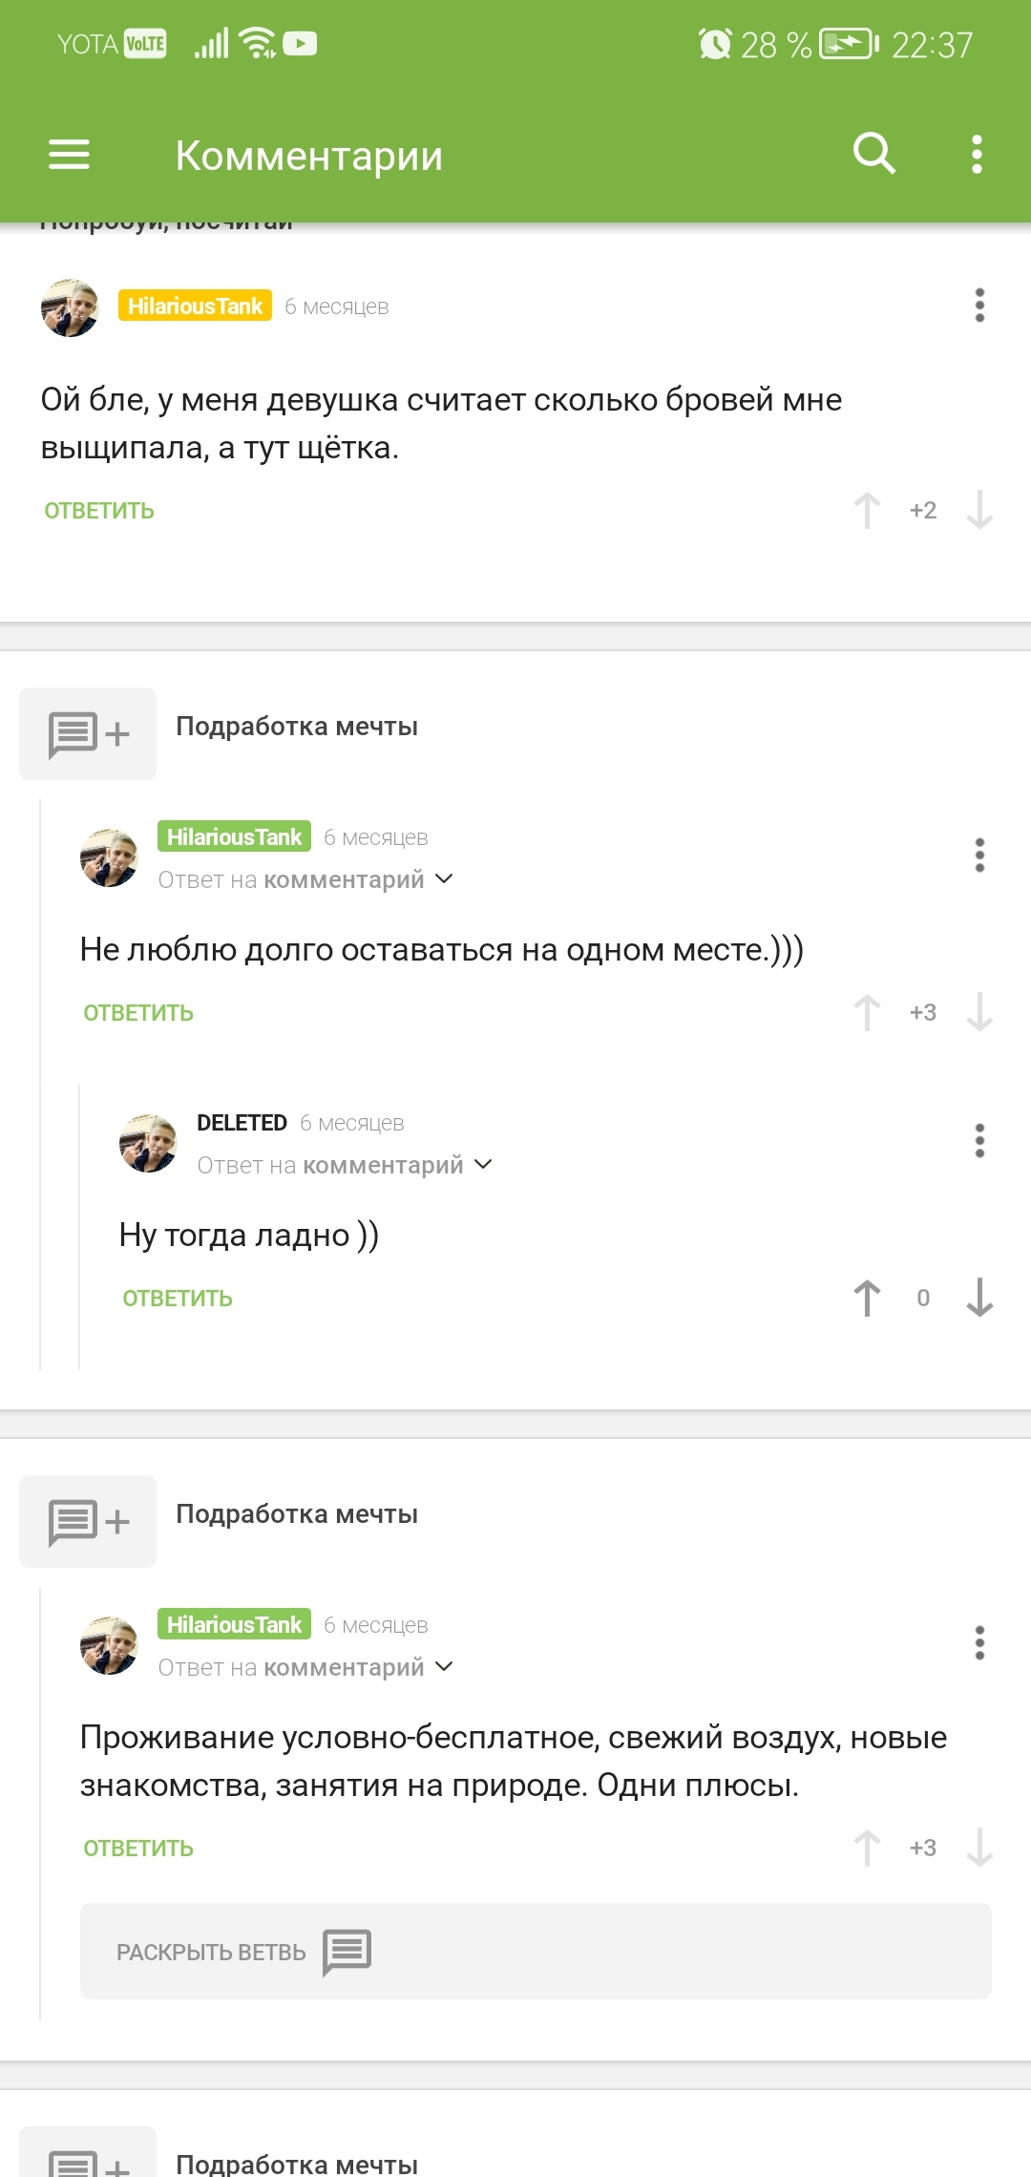
Task: Downvote the 'Ну тогда ладно' comment
Action: click(x=979, y=1299)
